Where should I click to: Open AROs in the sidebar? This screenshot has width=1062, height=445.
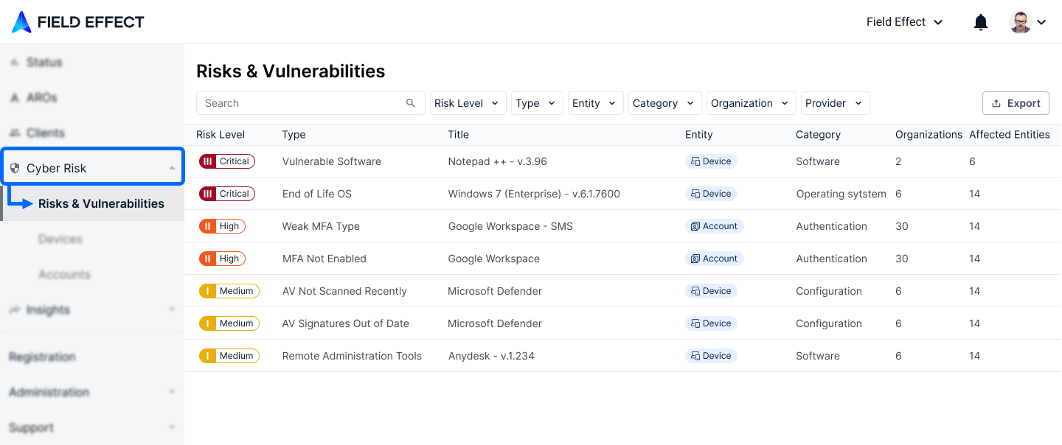(42, 97)
